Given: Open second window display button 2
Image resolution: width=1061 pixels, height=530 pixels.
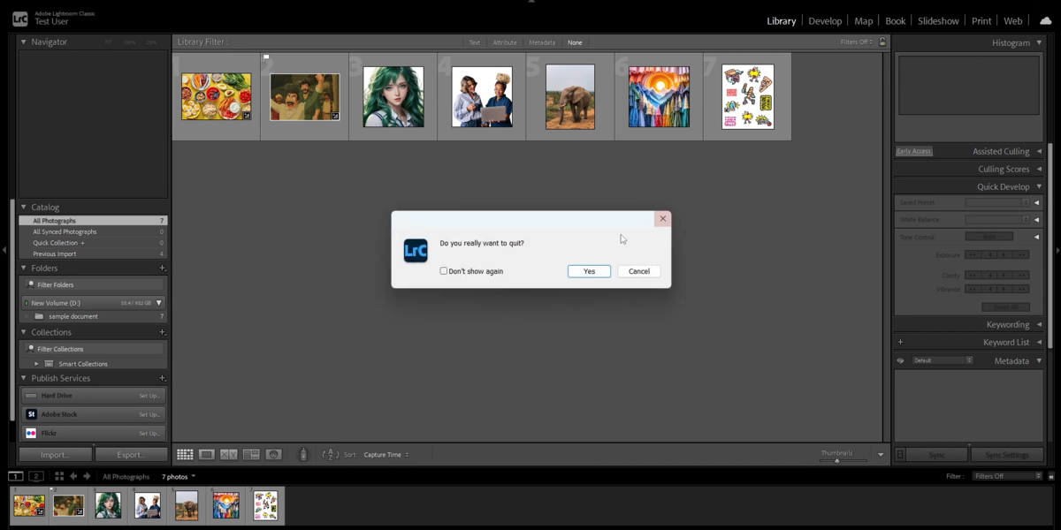Looking at the screenshot, I should point(36,476).
